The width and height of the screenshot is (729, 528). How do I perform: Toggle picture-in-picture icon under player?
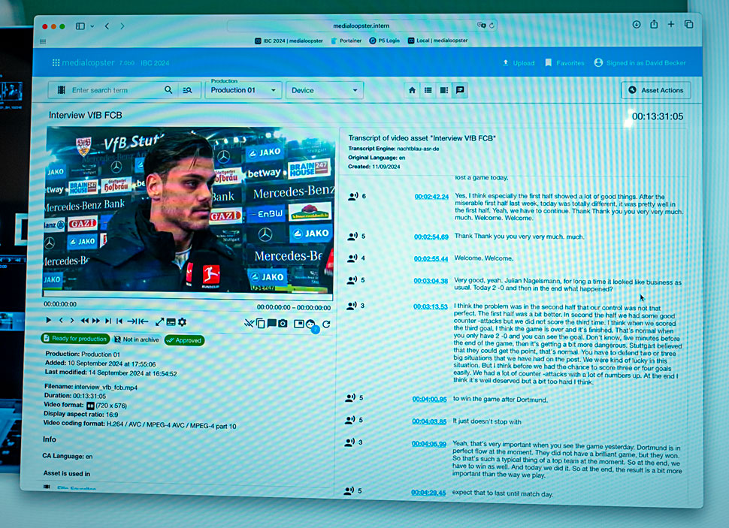tap(299, 324)
